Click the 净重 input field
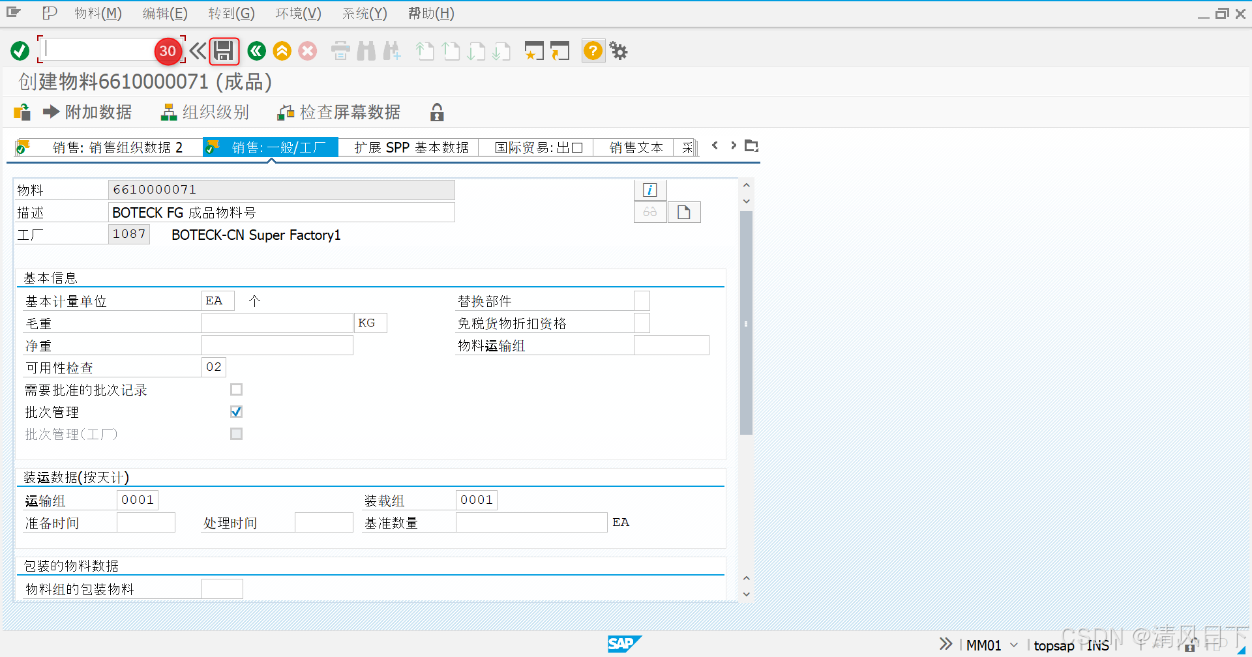Viewport: 1252px width, 657px height. point(277,345)
